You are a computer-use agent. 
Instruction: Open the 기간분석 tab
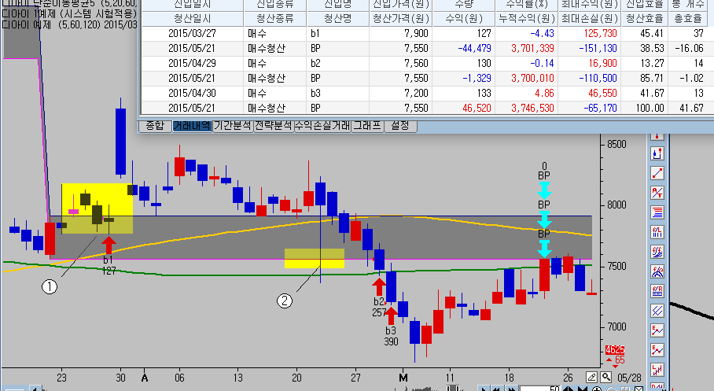coord(232,125)
